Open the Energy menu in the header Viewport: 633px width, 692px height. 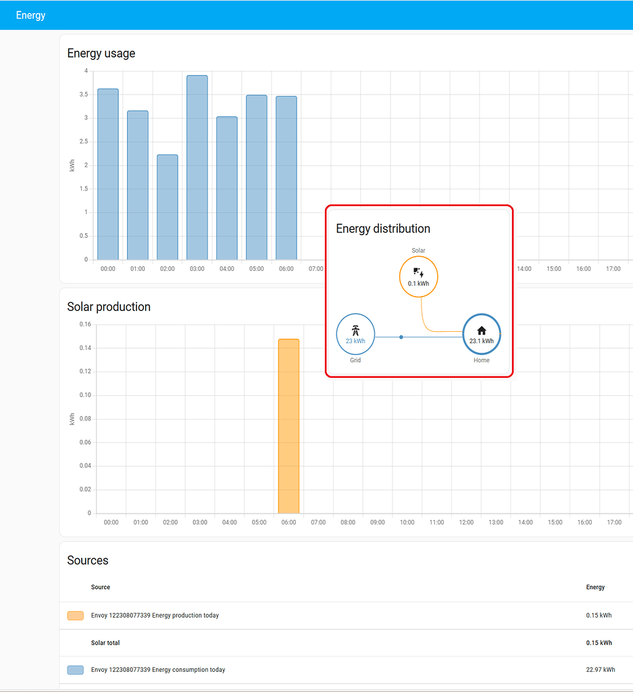(30, 14)
